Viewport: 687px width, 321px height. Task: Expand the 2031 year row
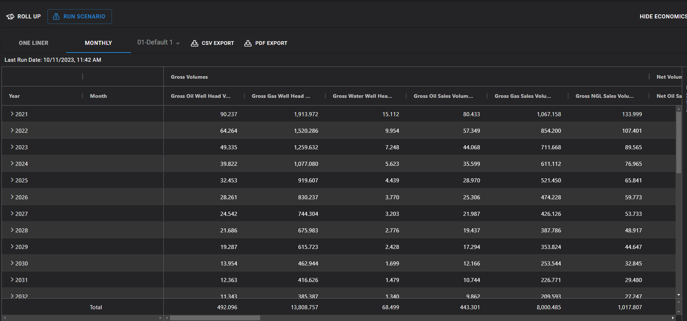tap(12, 280)
